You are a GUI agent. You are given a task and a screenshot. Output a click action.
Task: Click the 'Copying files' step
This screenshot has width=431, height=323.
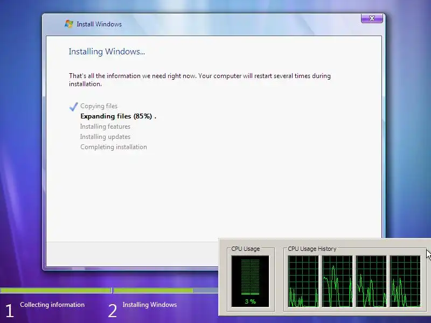[x=99, y=106]
